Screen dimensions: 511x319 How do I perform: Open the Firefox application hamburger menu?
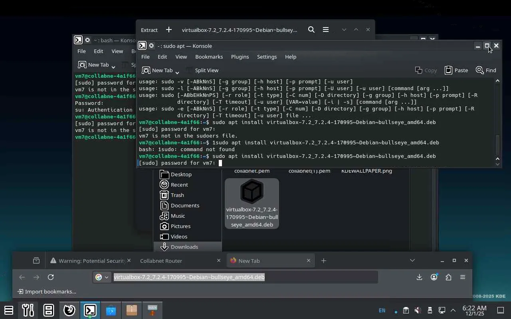point(463,277)
